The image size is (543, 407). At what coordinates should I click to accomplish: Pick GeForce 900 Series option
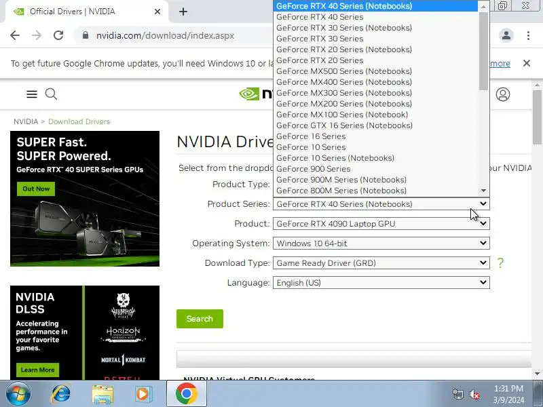tap(375, 168)
